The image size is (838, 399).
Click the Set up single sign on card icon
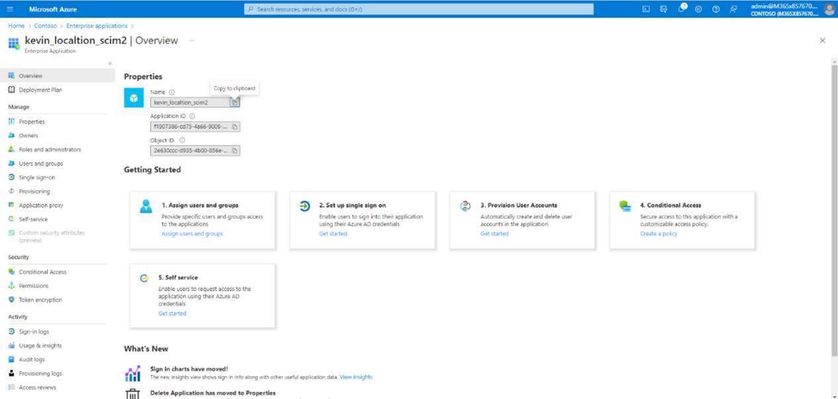point(304,206)
